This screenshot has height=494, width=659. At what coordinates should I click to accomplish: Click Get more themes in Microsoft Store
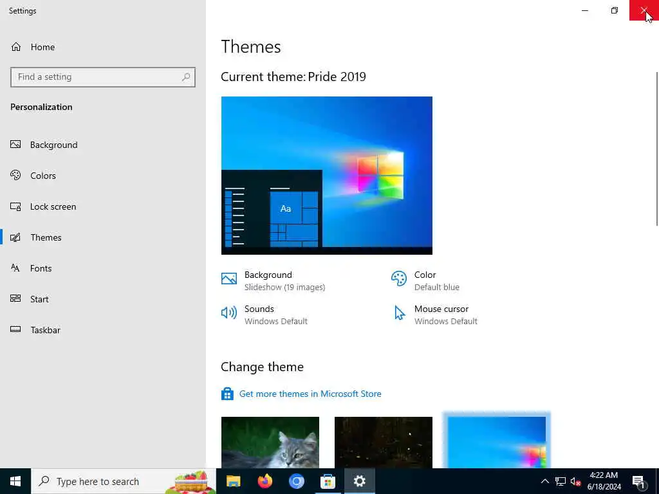click(x=310, y=394)
